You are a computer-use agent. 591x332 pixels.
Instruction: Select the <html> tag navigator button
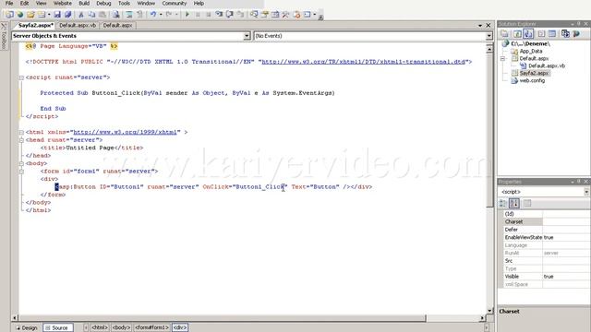(x=100, y=328)
